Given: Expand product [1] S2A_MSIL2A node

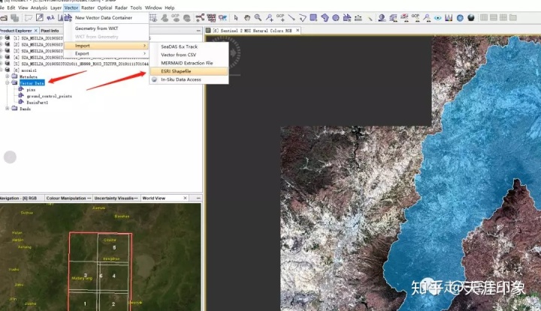Looking at the screenshot, I should (x=1, y=37).
